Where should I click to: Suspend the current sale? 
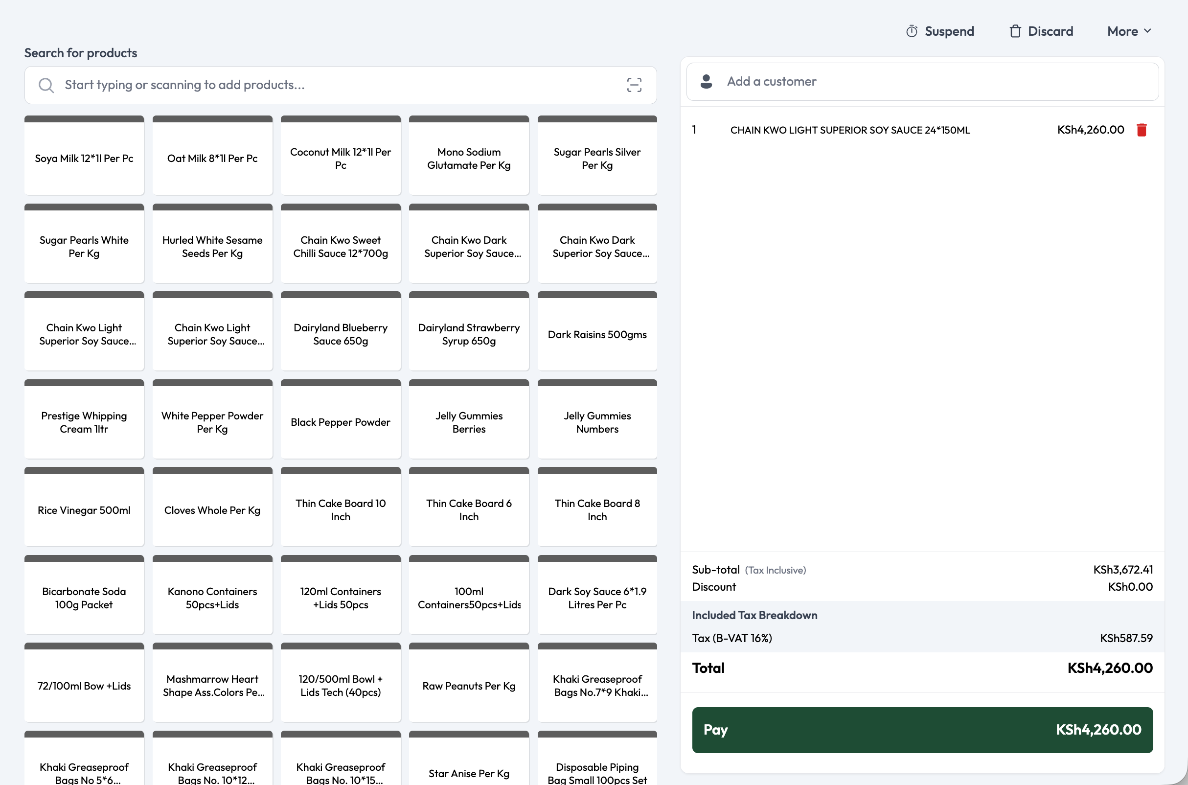pyautogui.click(x=940, y=31)
